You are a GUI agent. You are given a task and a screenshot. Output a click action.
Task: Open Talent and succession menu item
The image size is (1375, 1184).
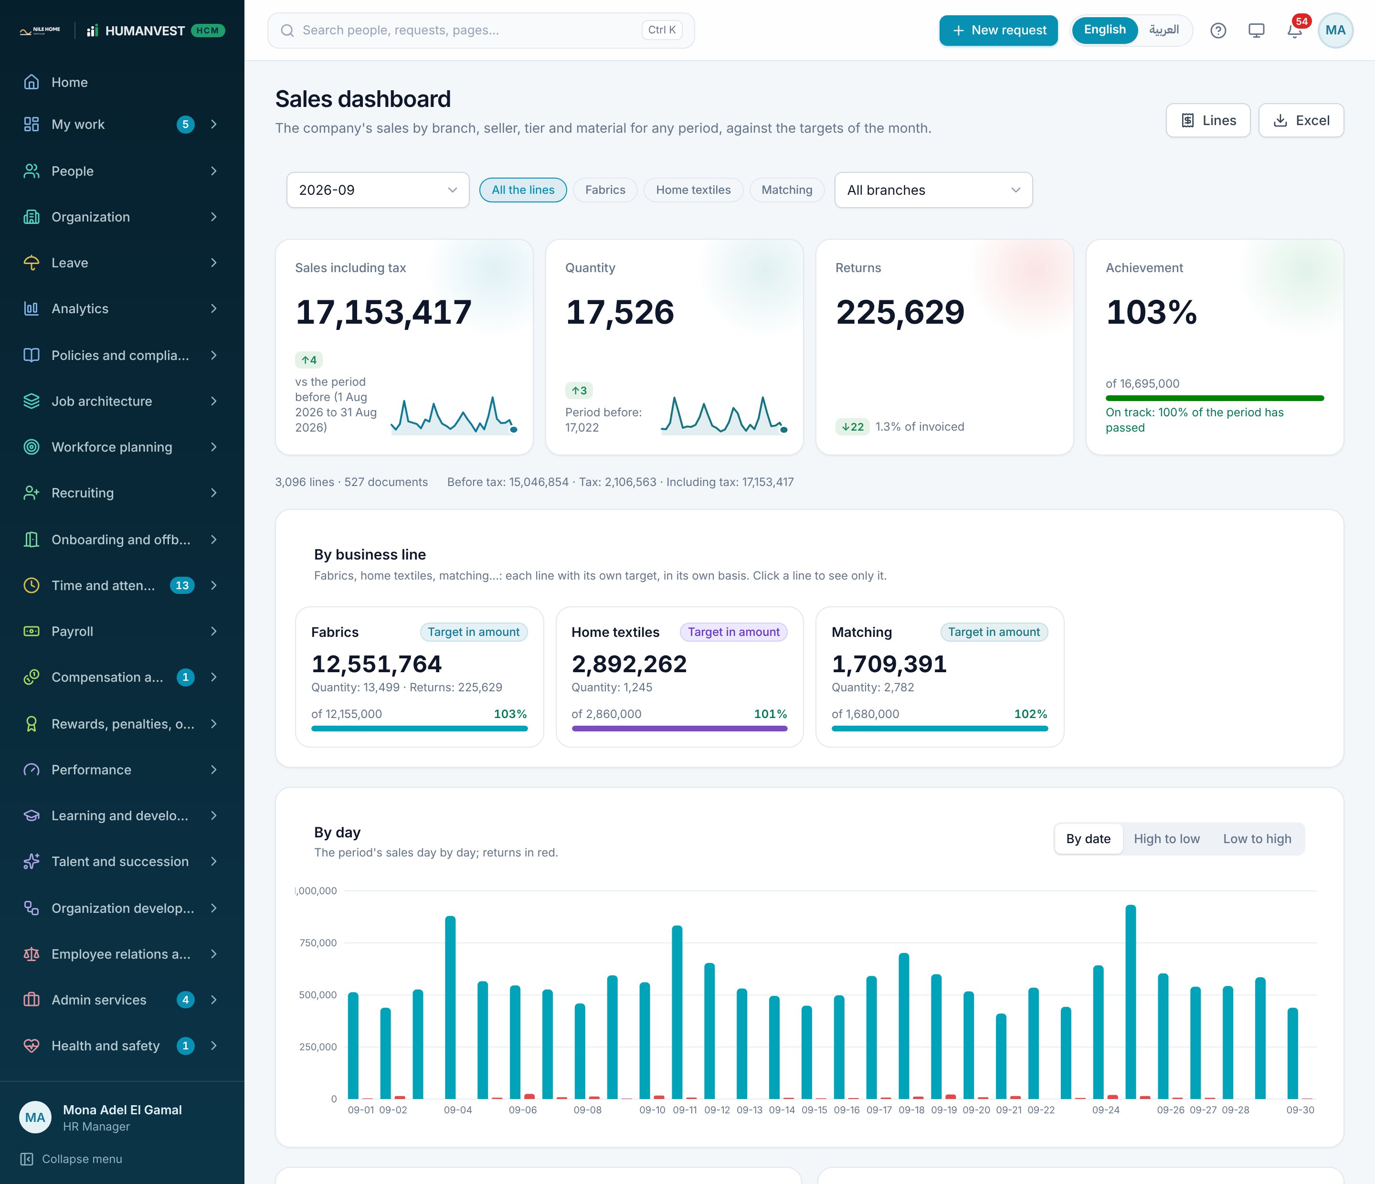pos(122,861)
